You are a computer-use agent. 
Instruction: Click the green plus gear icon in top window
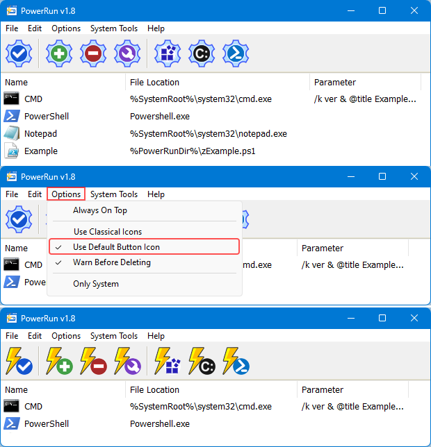[59, 53]
